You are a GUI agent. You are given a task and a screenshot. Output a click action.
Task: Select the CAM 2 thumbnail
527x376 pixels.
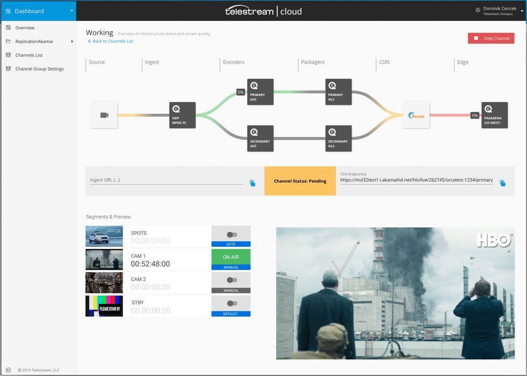click(x=104, y=283)
